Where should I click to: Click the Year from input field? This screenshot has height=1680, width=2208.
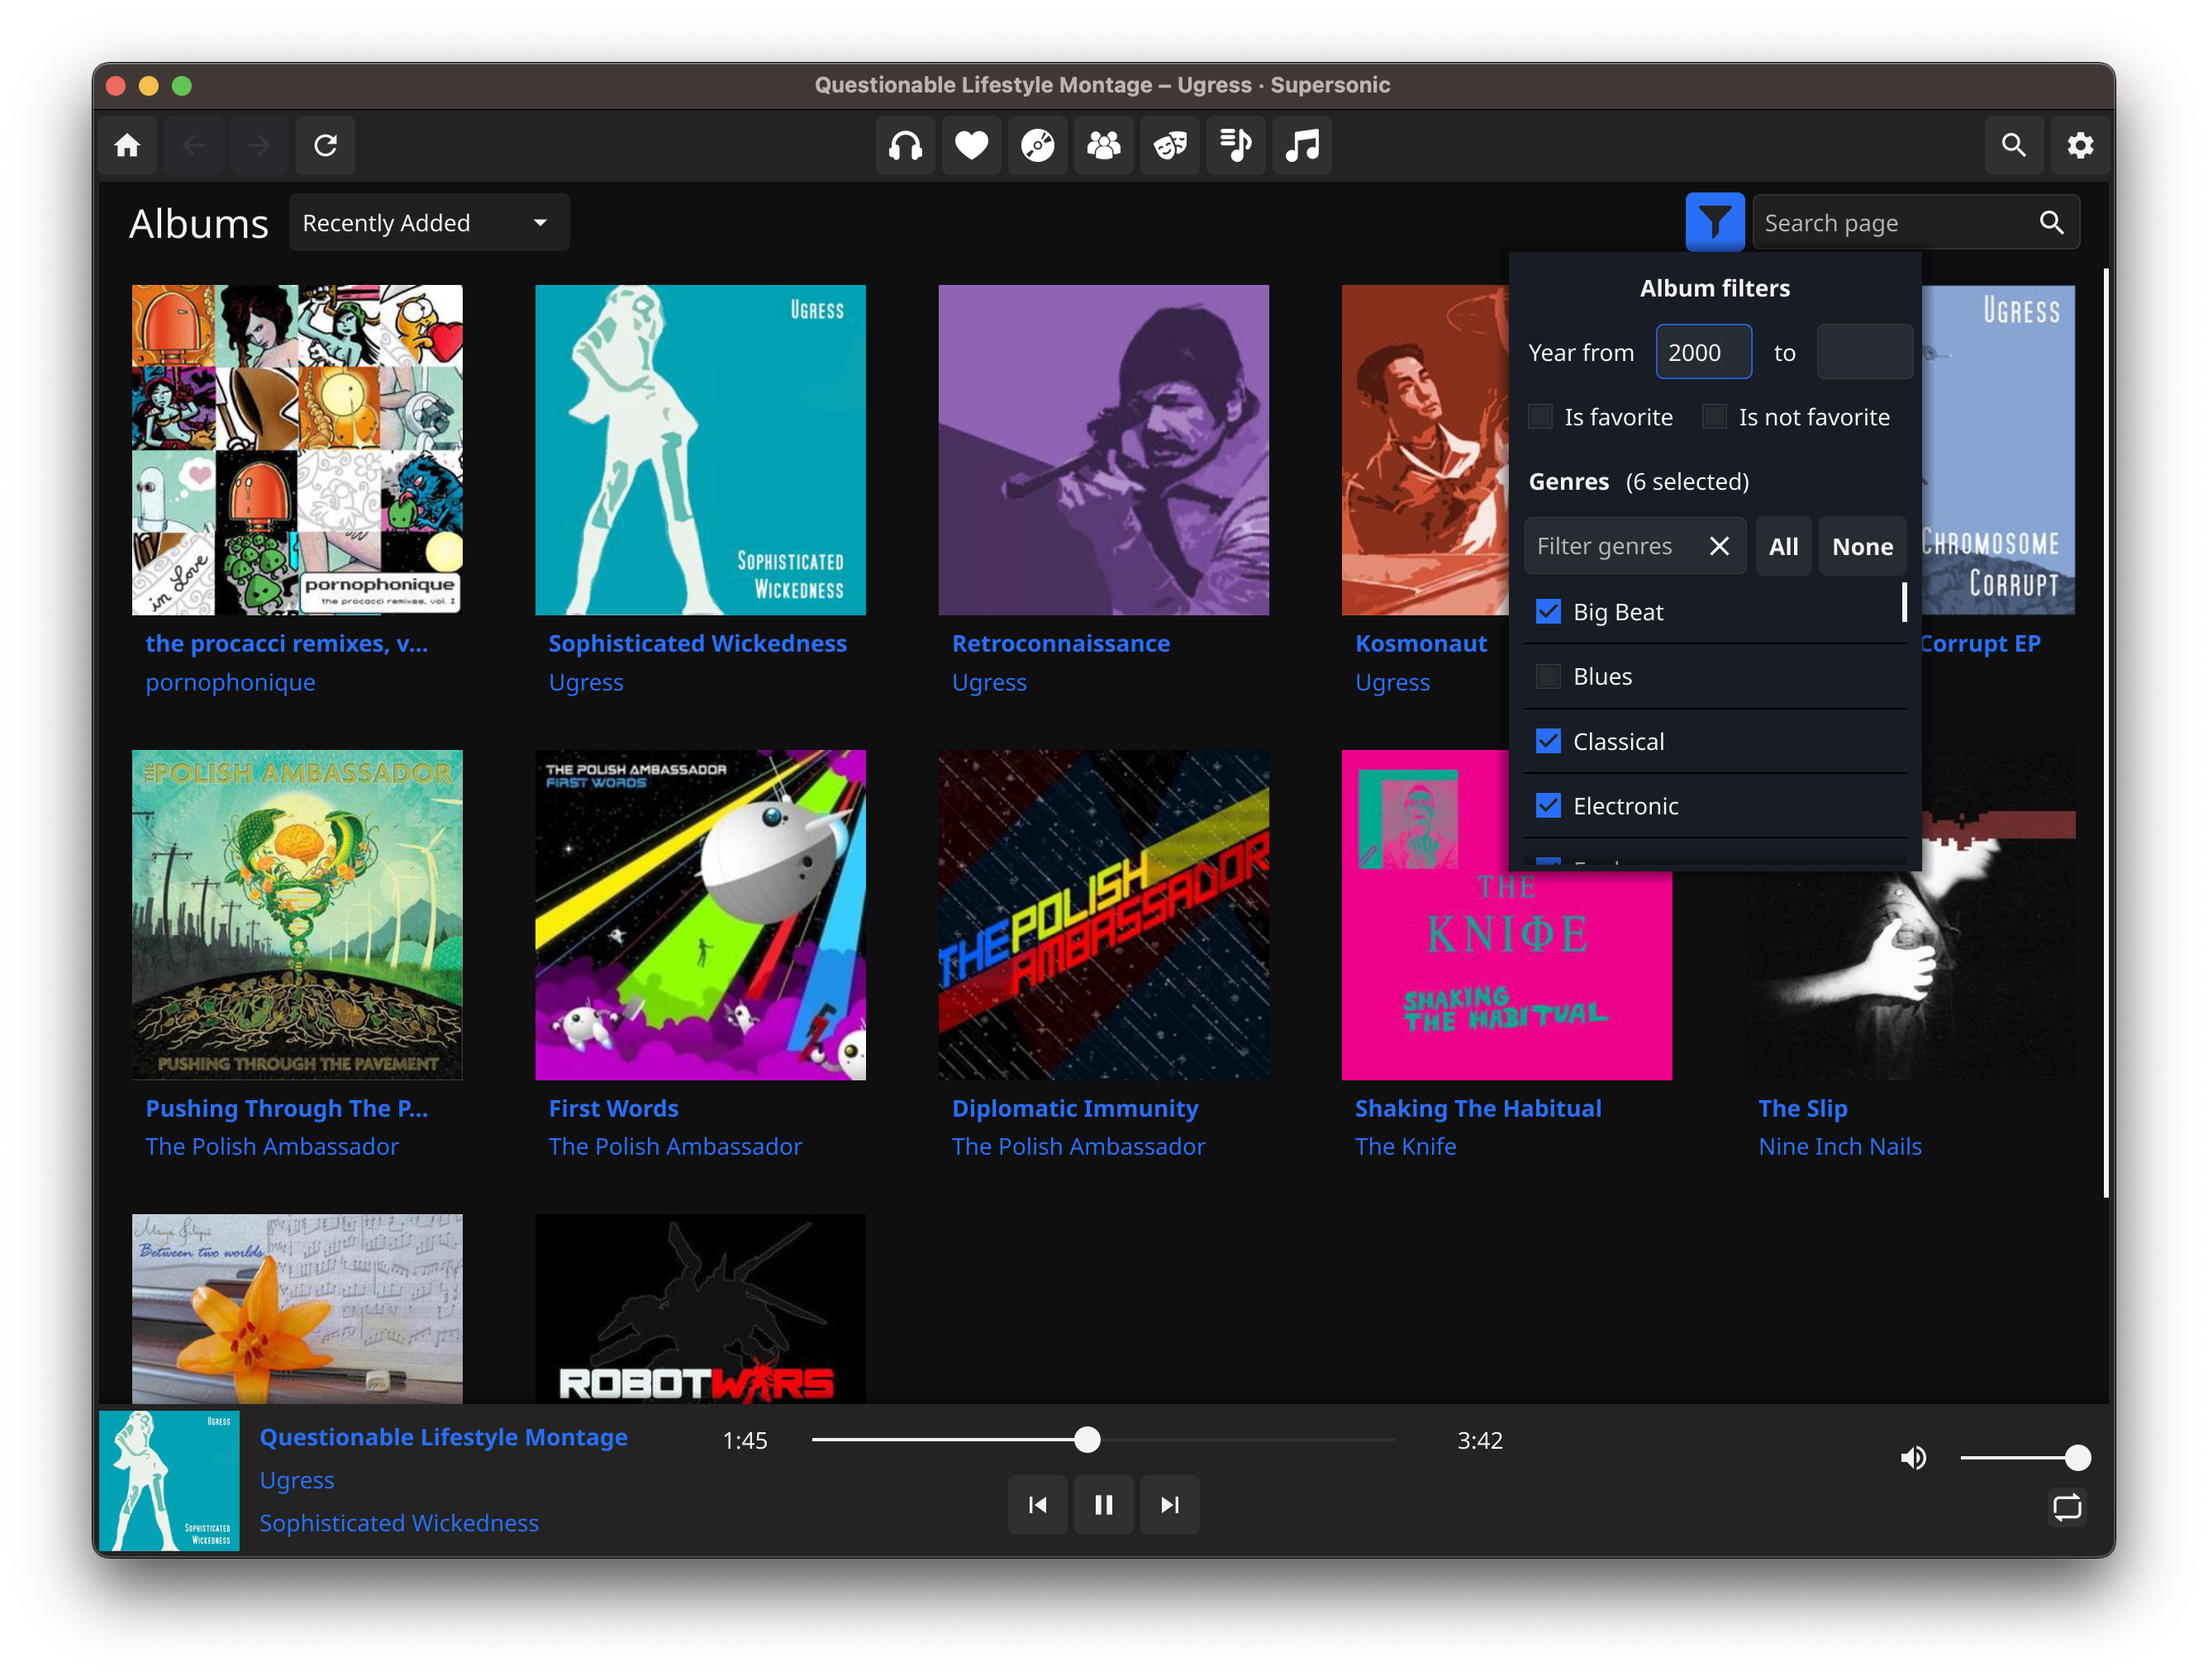tap(1703, 352)
